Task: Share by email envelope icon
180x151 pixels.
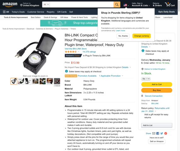Action: [154, 133]
